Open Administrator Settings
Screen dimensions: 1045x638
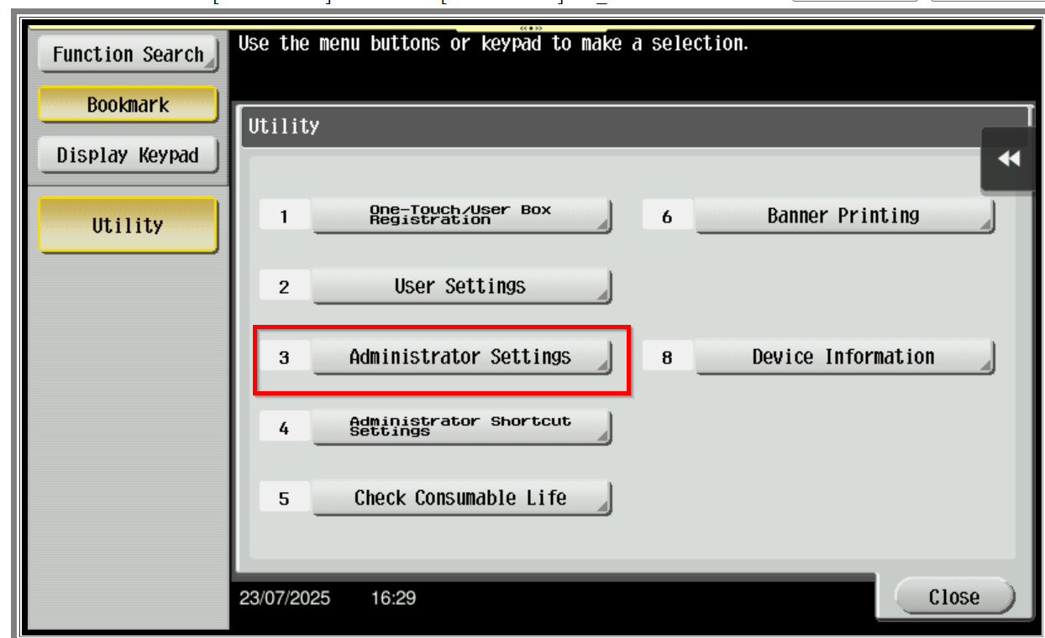461,357
